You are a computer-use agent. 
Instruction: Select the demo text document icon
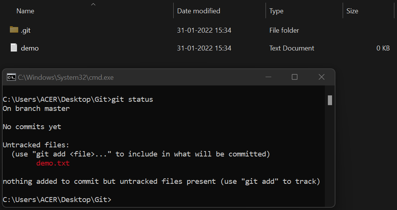14,47
